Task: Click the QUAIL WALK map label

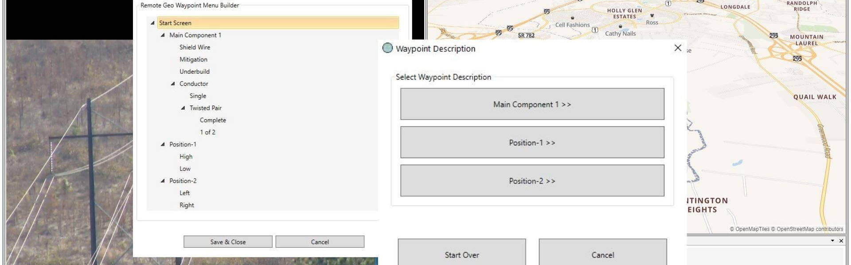Action: click(815, 97)
